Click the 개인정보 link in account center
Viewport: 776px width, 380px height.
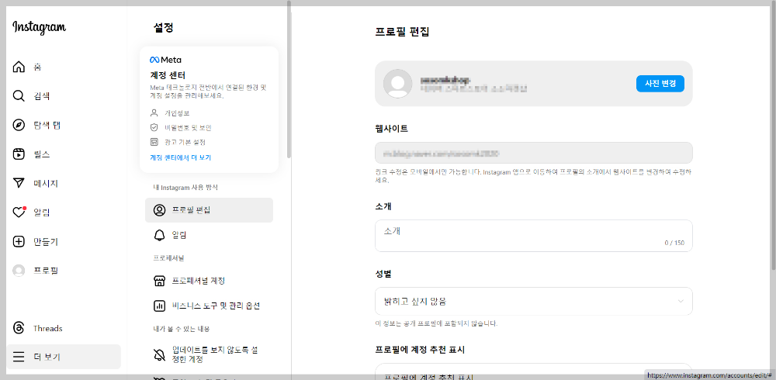click(177, 112)
